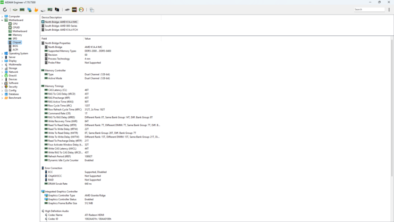The height and width of the screenshot is (222, 394).
Task: Open the three-dot options menu
Action: [390, 9]
